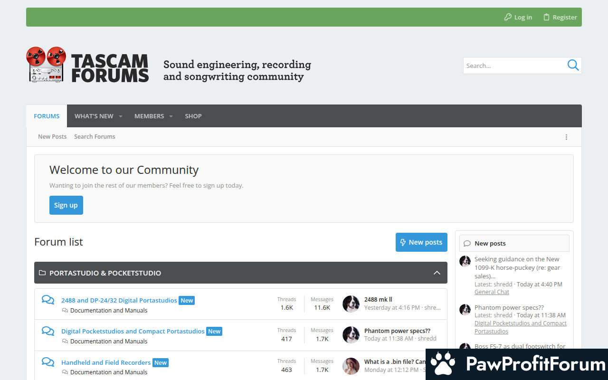
Task: Open New Posts in sub-navigation
Action: pyautogui.click(x=52, y=136)
